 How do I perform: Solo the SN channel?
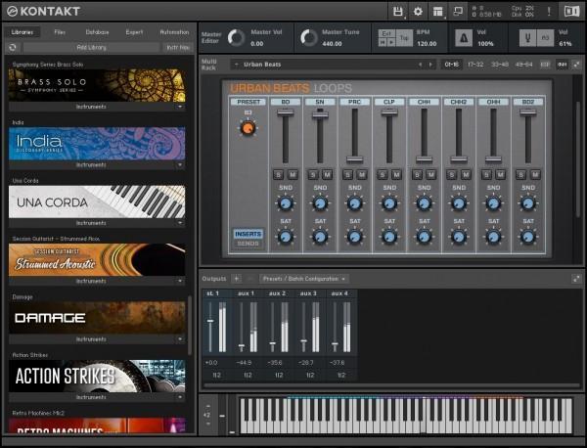point(313,174)
